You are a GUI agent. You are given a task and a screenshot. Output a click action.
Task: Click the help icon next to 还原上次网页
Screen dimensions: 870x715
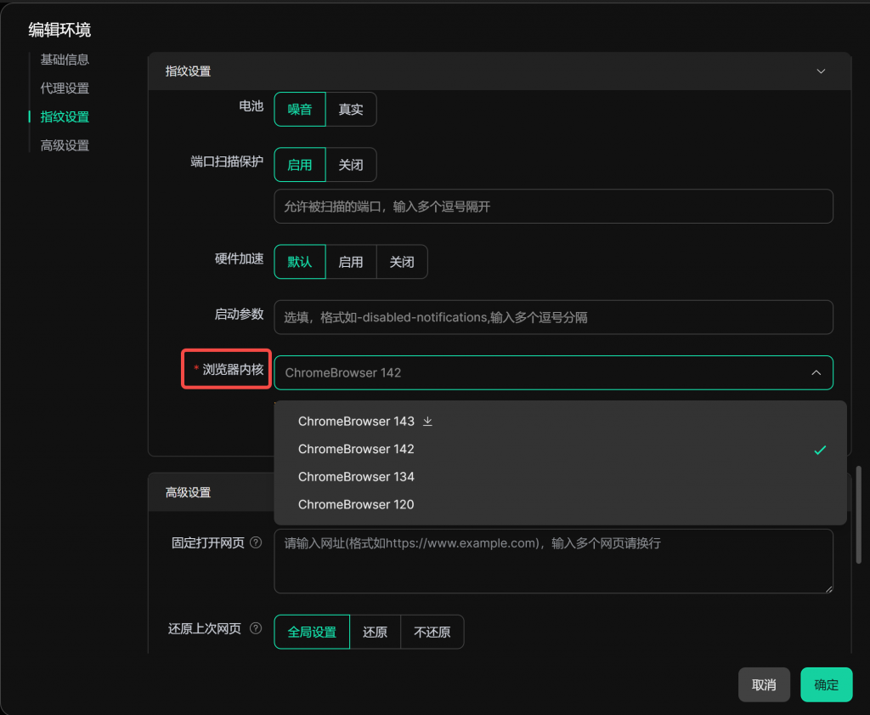[256, 629]
